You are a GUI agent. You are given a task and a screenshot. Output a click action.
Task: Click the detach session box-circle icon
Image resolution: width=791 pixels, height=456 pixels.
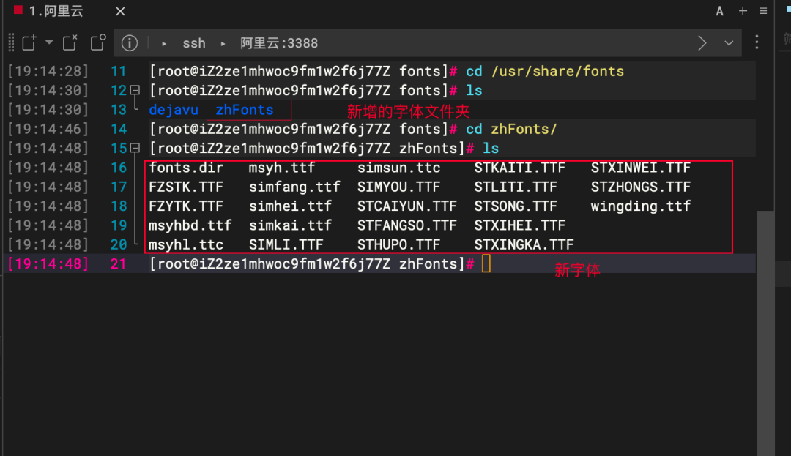97,42
